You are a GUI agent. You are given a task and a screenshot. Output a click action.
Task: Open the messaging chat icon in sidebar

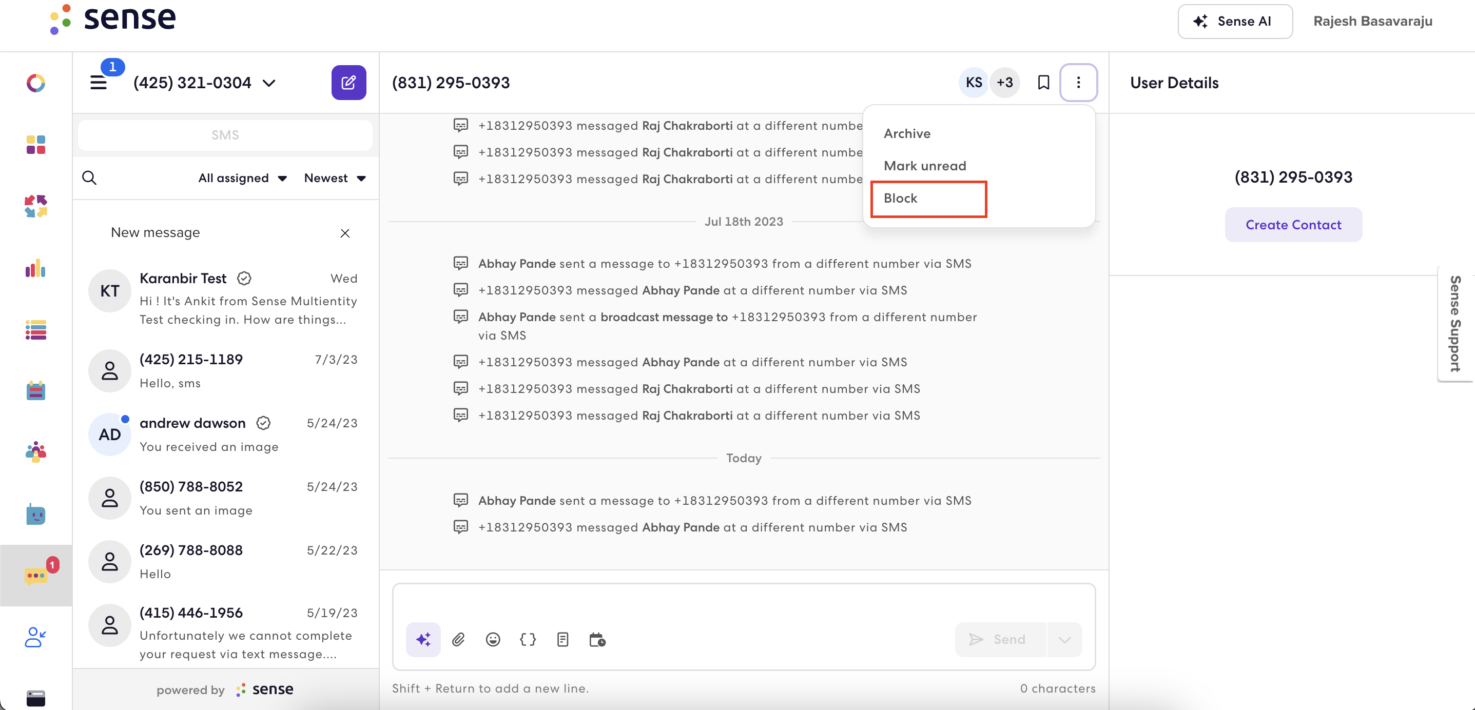pyautogui.click(x=35, y=575)
